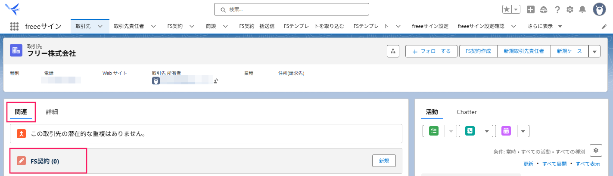Switch to the 関連 tab
The width and height of the screenshot is (613, 176).
tap(21, 112)
